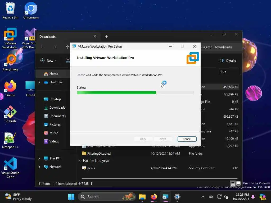This screenshot has width=271, height=203.
Task: Open Pictures in navigation pane
Action: (53, 124)
